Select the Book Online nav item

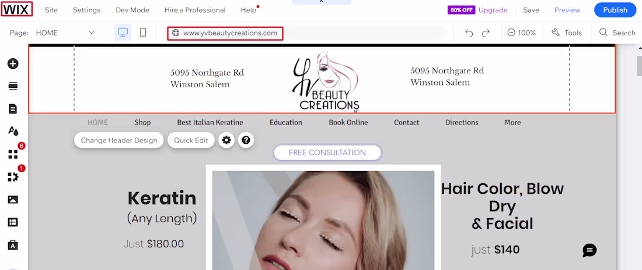[348, 123]
